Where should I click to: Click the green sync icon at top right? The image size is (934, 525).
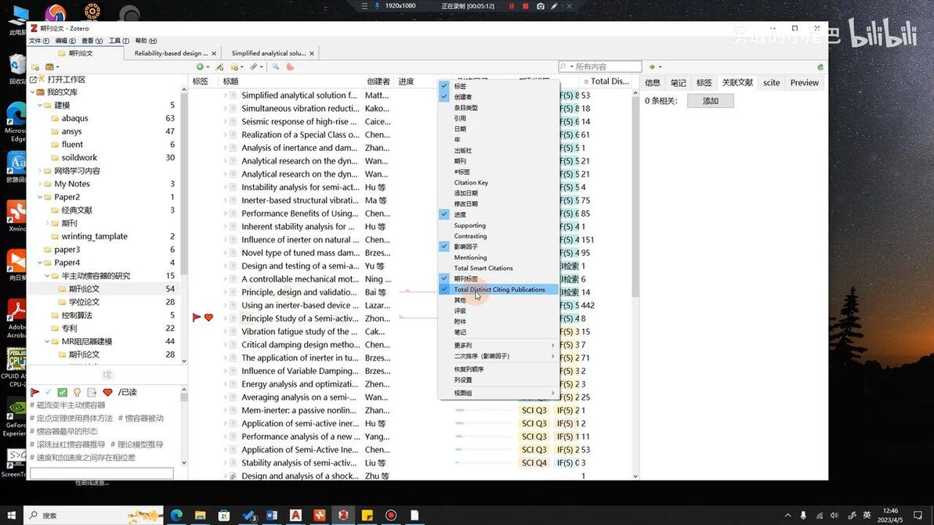tap(820, 67)
